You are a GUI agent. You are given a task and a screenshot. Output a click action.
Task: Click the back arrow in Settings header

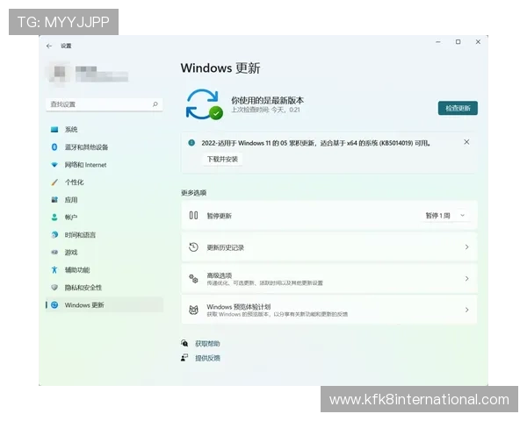click(x=49, y=46)
